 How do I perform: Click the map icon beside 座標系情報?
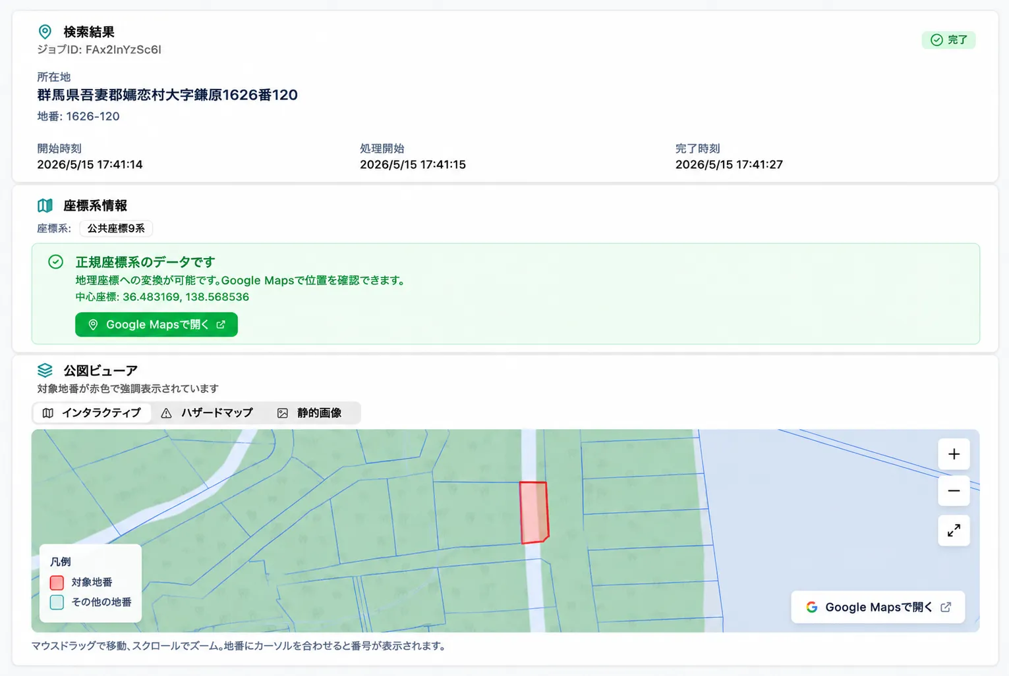click(x=45, y=205)
